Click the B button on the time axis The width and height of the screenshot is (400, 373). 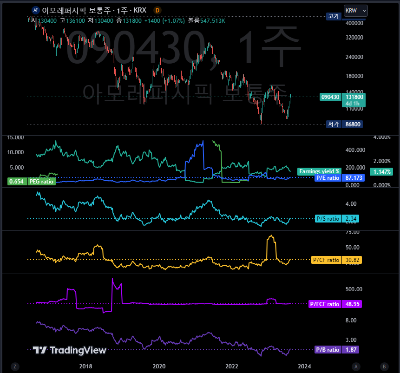(384, 366)
